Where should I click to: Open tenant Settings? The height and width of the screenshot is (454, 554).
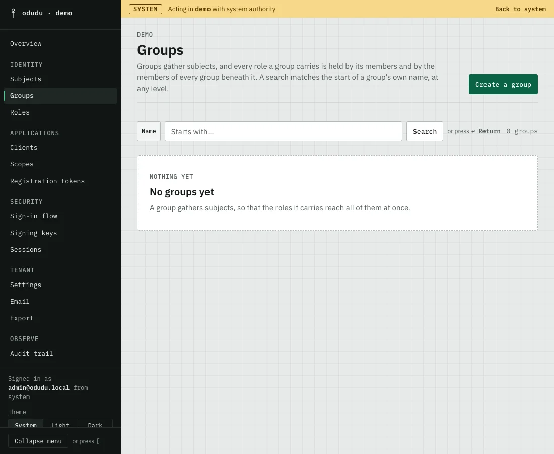coord(60,285)
